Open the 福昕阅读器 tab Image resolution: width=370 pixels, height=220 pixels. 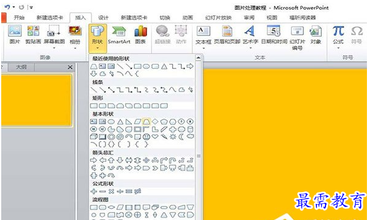(302, 18)
